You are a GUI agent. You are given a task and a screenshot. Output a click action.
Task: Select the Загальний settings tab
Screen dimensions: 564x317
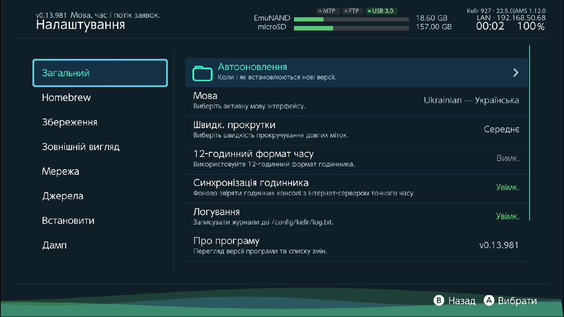(100, 73)
